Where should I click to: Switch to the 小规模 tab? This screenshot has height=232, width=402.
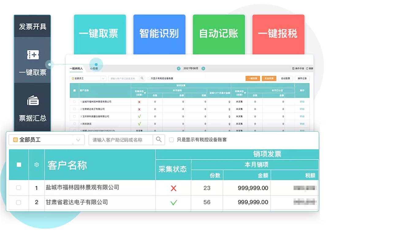click(94, 68)
